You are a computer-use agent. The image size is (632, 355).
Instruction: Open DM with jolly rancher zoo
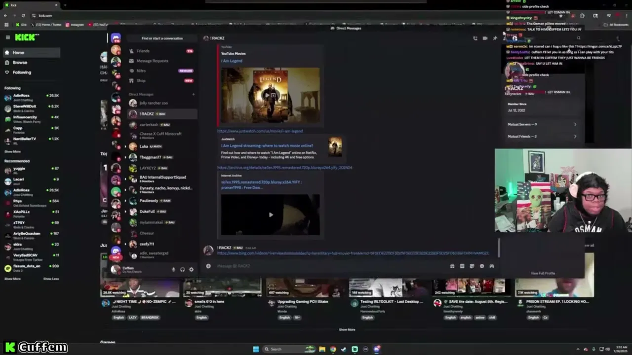coord(161,103)
